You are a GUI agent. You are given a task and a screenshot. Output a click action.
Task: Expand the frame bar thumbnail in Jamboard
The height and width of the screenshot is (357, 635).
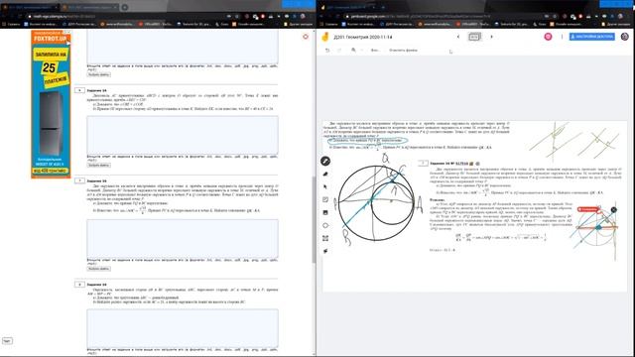(x=474, y=37)
